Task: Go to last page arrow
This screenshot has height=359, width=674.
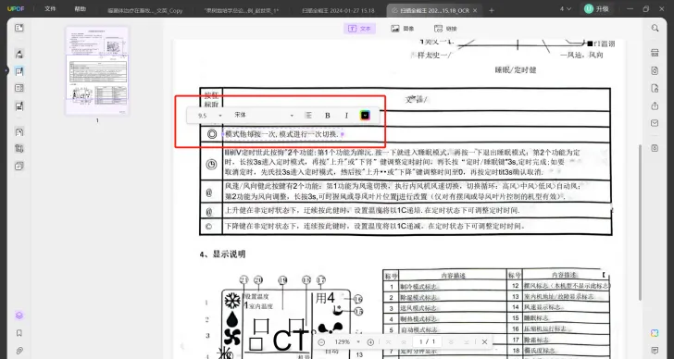Action: 467,341
